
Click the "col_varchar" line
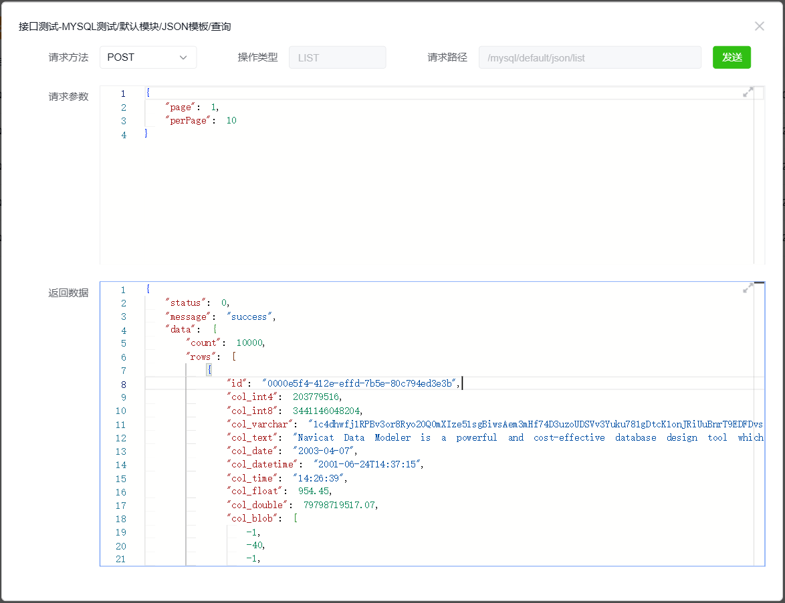pyautogui.click(x=495, y=424)
